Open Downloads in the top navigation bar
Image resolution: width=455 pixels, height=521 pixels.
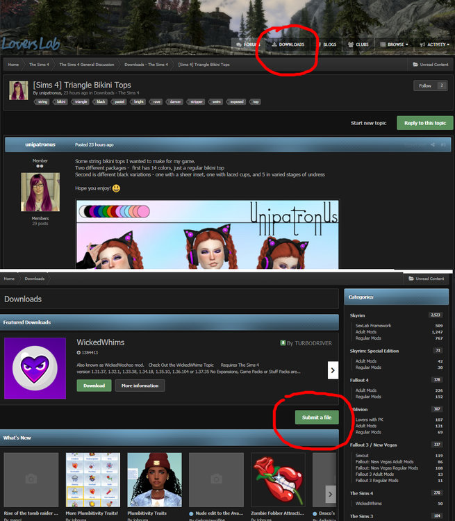pyautogui.click(x=288, y=44)
